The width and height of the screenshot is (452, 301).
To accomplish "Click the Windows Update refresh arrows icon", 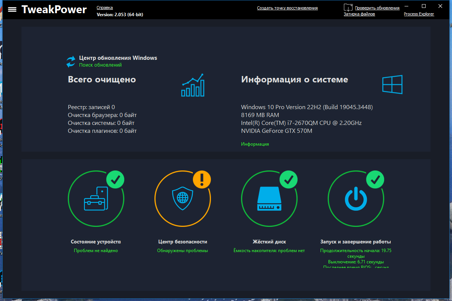I will point(71,62).
